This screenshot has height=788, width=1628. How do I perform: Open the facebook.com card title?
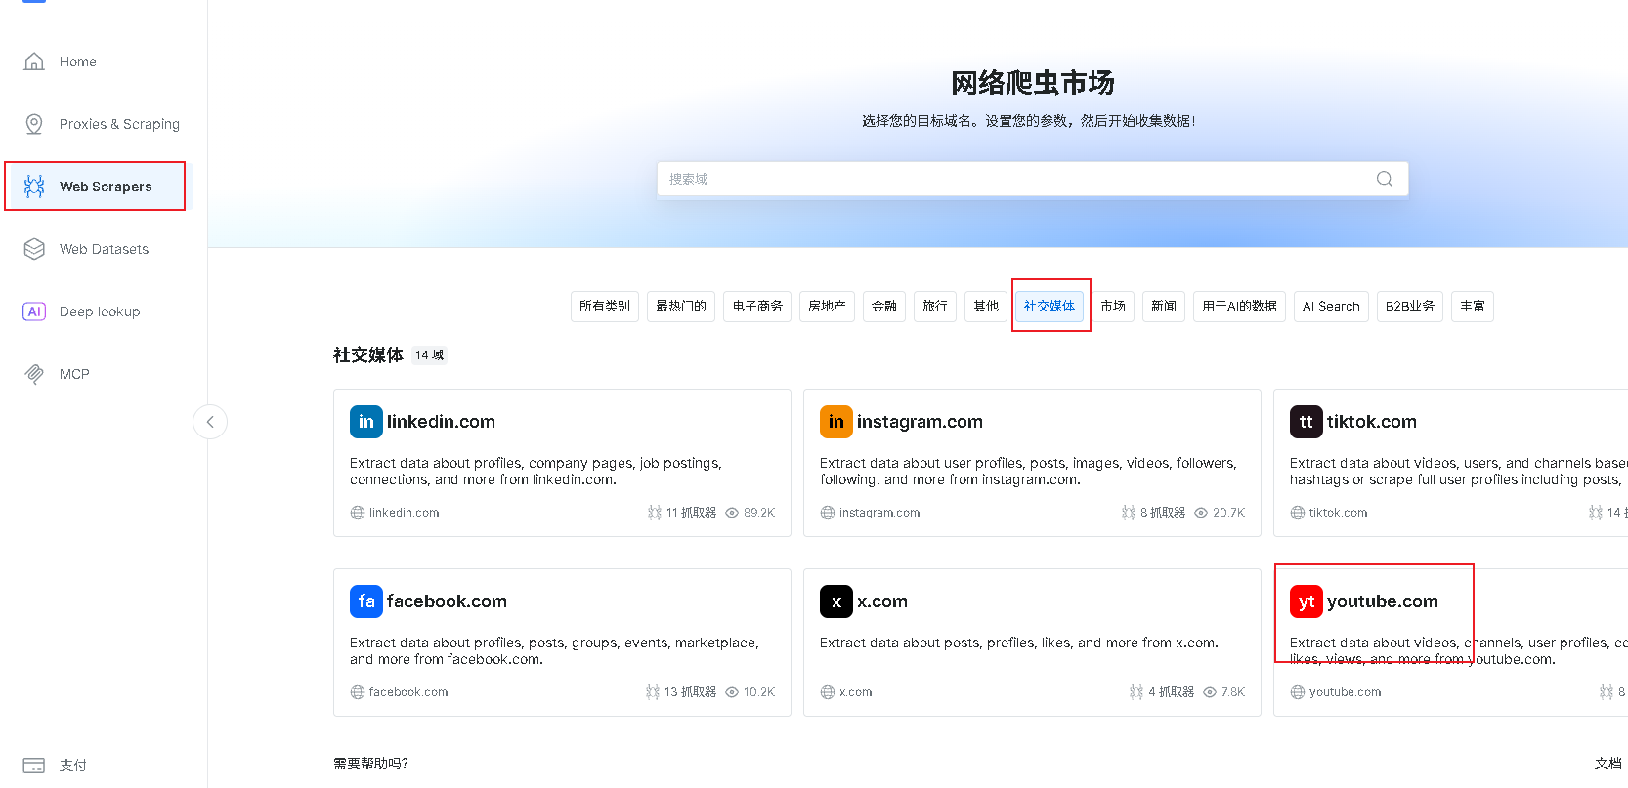[x=447, y=601]
